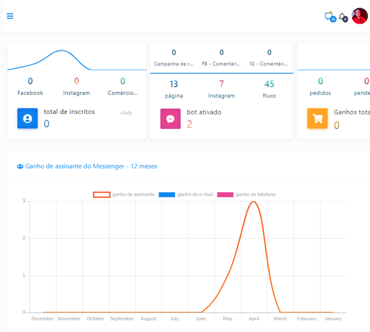Click the blue subscriber user icon
Viewport: 370px width, 332px height.
(27, 118)
